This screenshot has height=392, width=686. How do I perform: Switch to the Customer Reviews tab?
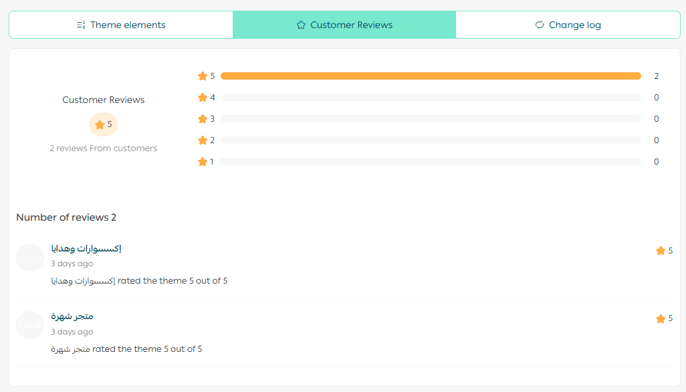(x=344, y=25)
